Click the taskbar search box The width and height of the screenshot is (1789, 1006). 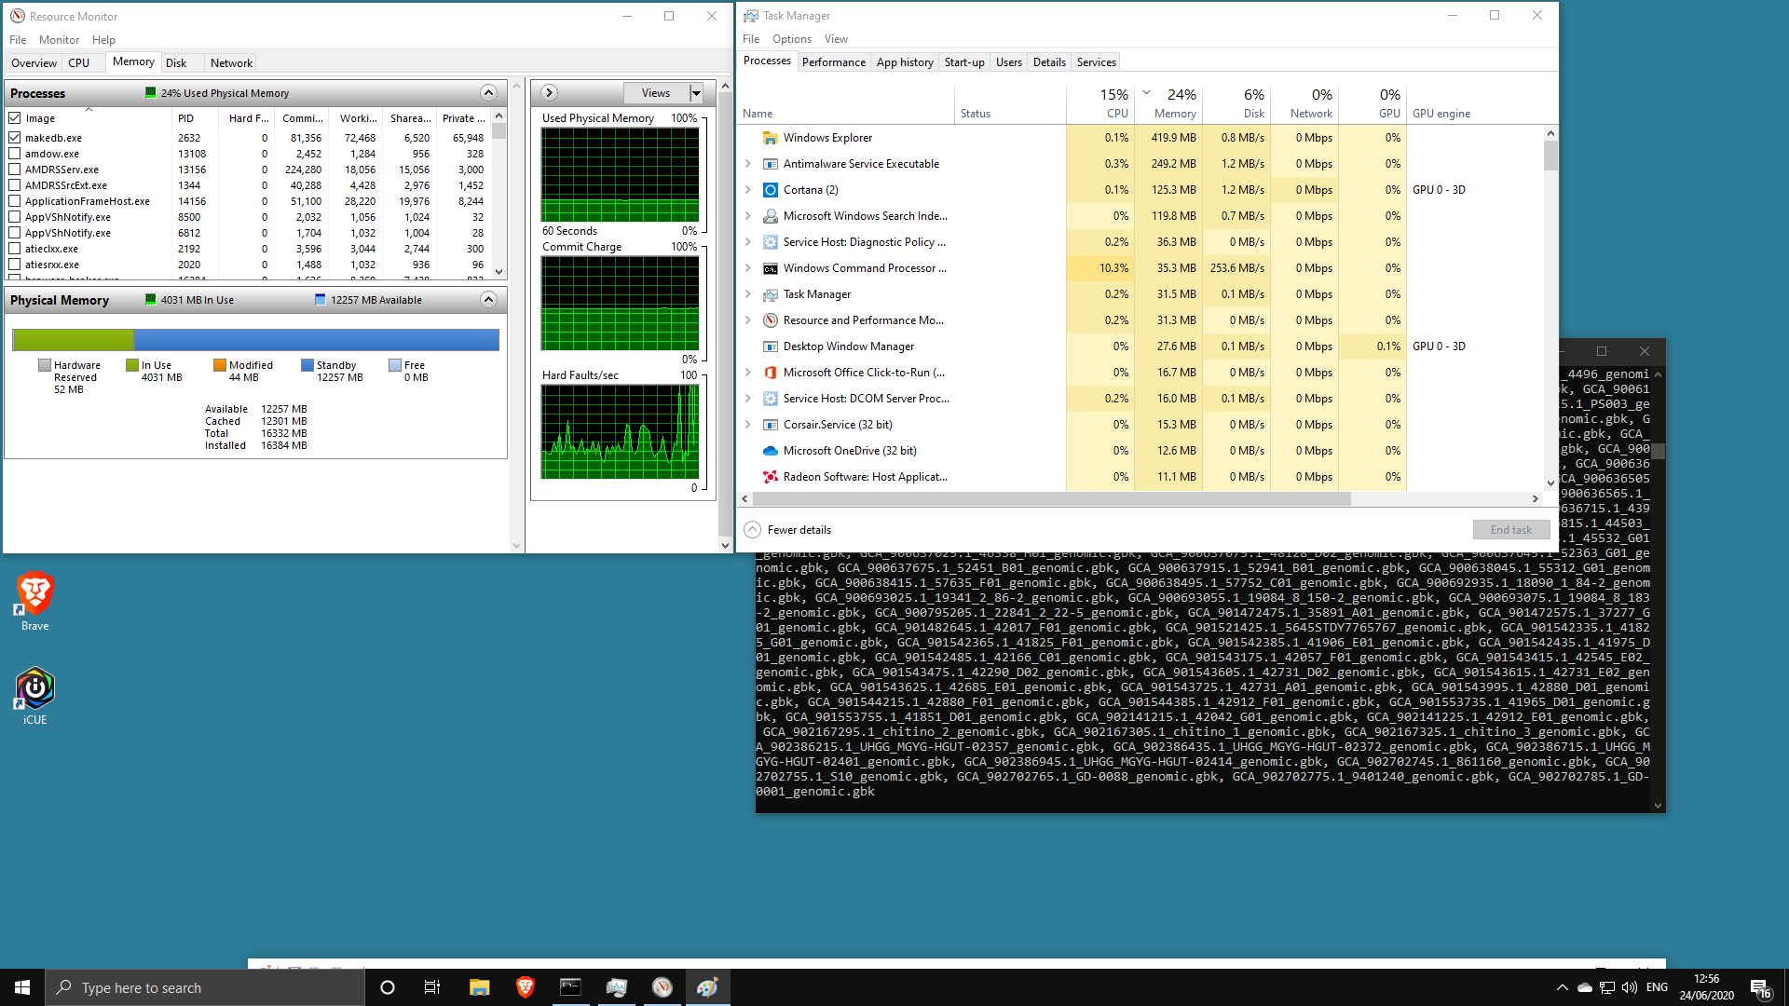[205, 987]
